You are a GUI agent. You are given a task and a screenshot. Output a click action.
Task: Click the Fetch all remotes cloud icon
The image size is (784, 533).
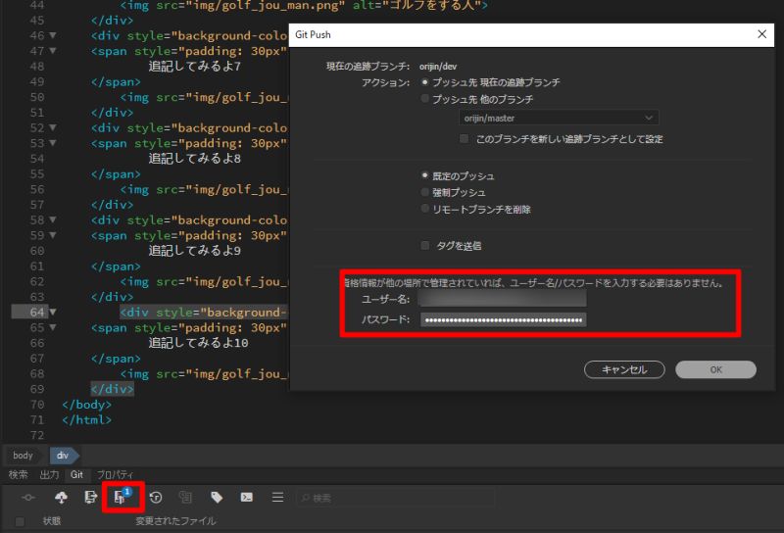click(x=61, y=497)
